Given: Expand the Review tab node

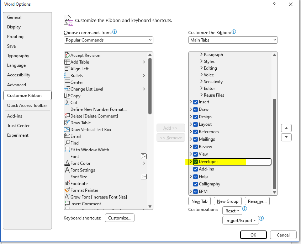Looking at the screenshot, I should point(191,147).
